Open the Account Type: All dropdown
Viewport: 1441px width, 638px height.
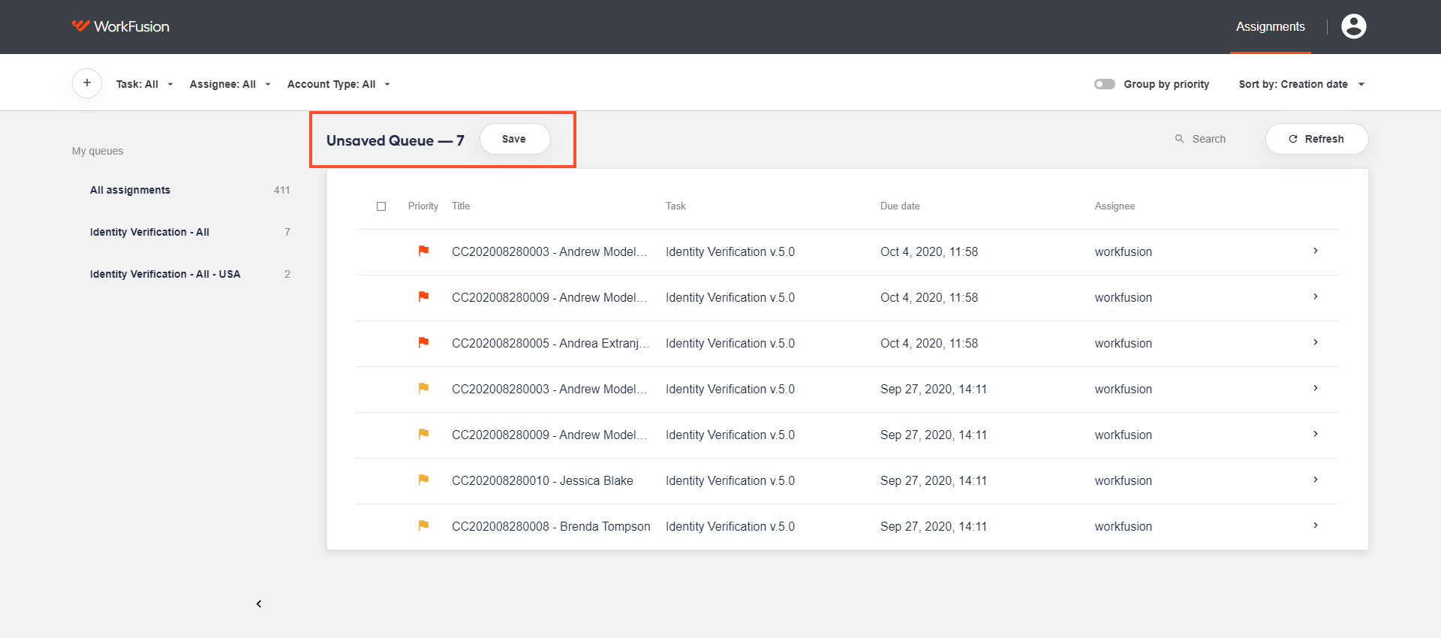(x=339, y=84)
